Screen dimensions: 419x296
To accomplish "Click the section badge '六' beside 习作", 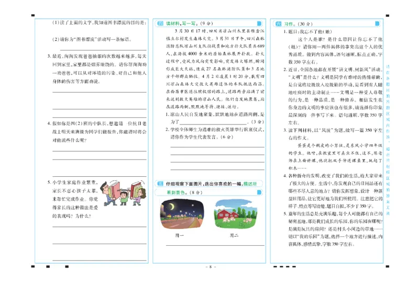I will [x=279, y=24].
